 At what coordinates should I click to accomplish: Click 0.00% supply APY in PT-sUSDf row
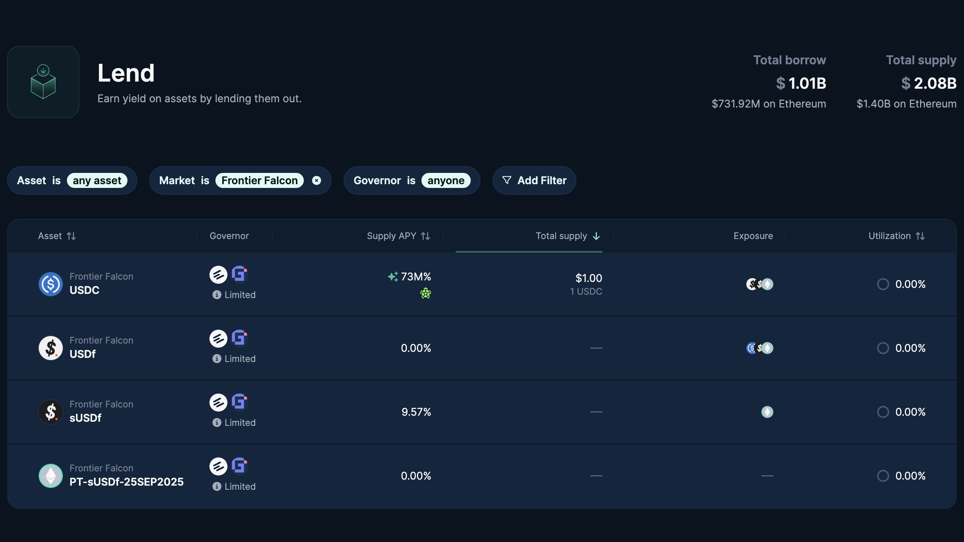416,476
